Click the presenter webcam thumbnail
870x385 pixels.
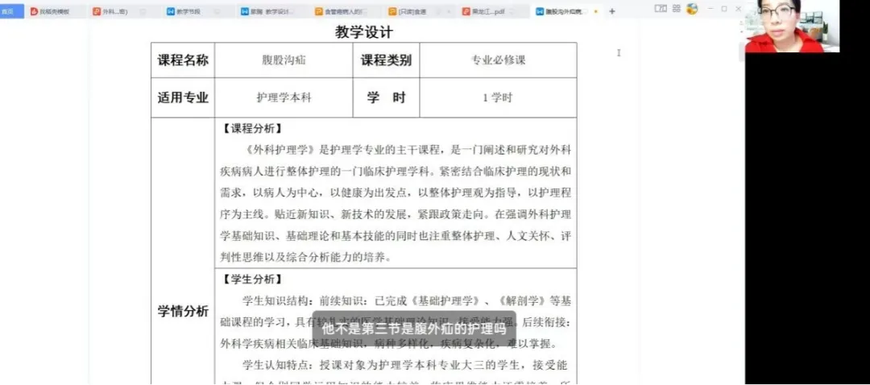(x=791, y=27)
